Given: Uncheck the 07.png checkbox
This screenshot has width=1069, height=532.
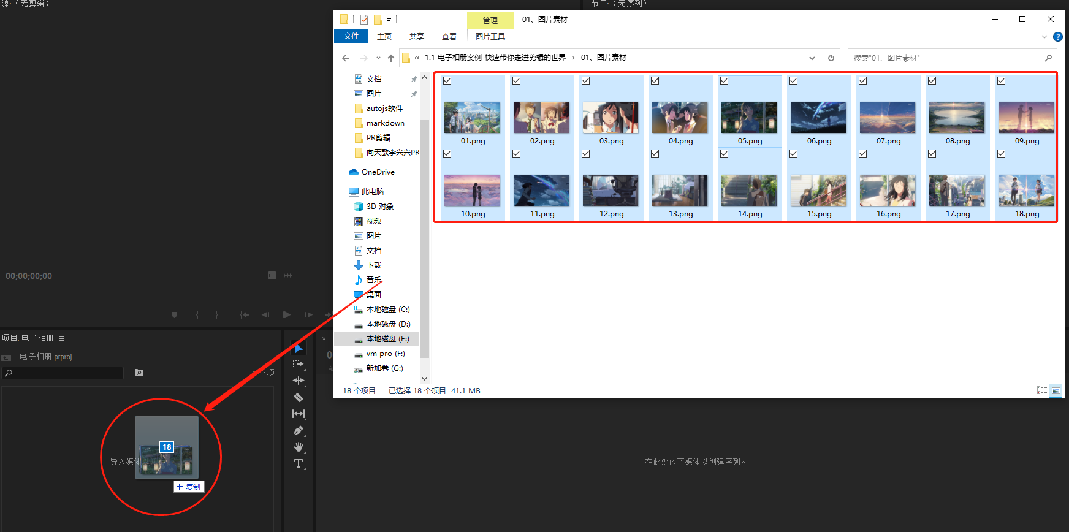Looking at the screenshot, I should (863, 81).
